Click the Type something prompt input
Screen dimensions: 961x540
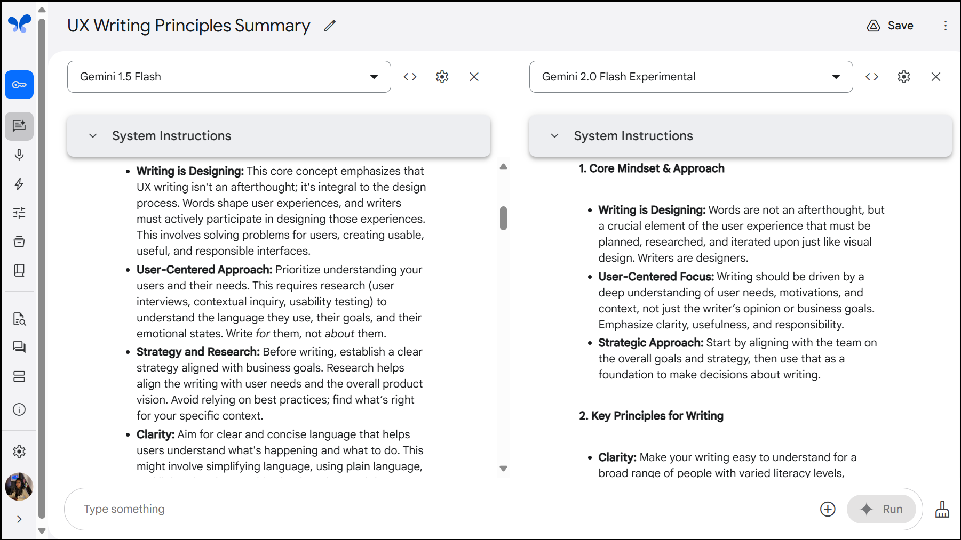coord(443,509)
